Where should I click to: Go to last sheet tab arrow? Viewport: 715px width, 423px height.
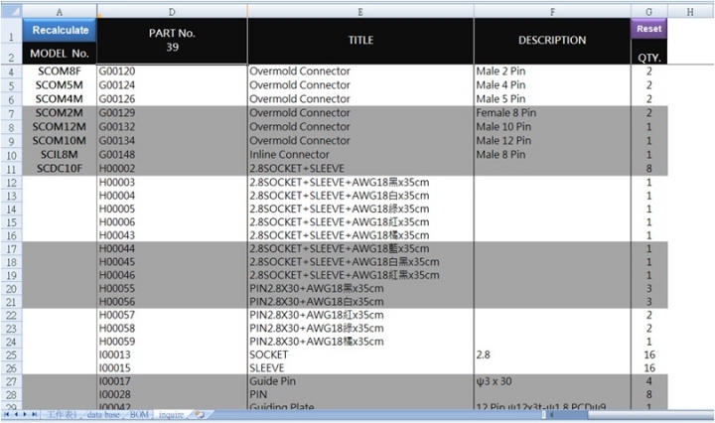coord(34,414)
